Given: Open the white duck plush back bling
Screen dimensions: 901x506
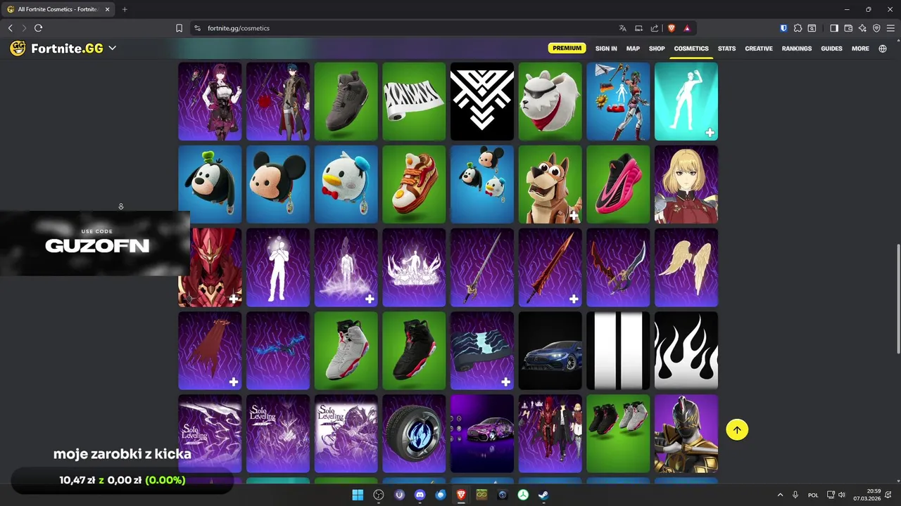Looking at the screenshot, I should click(x=346, y=184).
